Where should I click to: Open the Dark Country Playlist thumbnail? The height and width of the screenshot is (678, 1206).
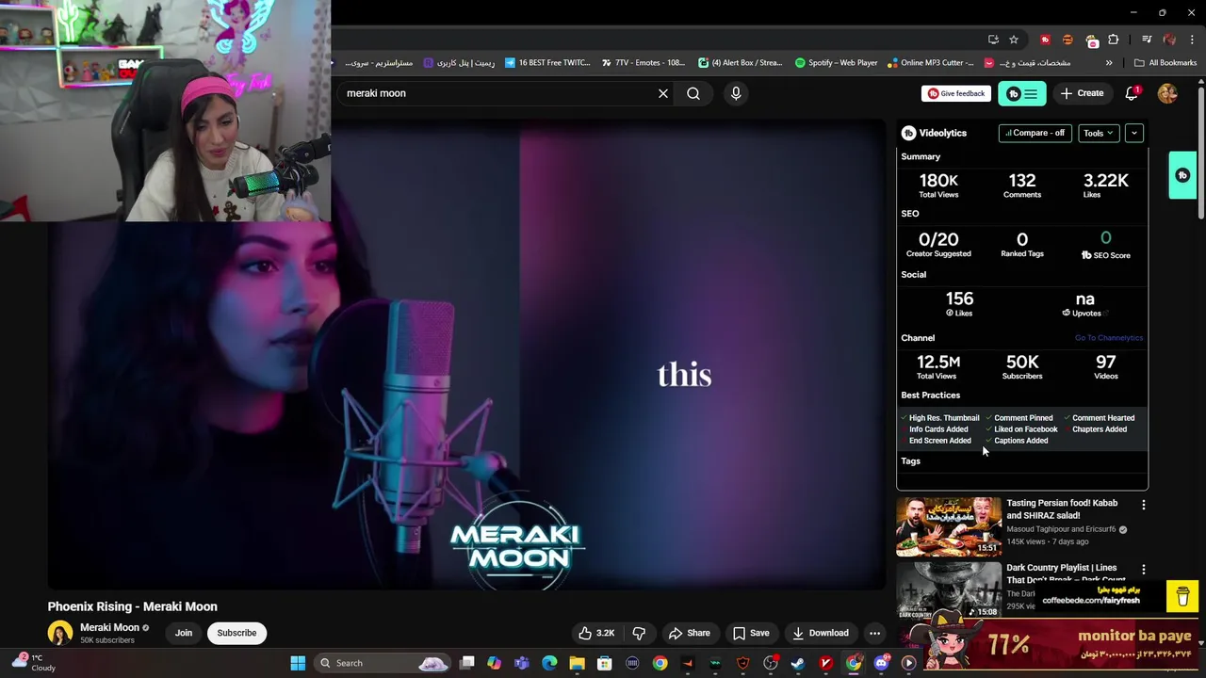tap(949, 589)
